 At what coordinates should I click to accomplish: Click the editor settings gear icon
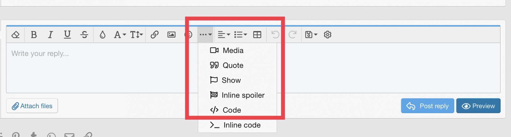click(328, 35)
